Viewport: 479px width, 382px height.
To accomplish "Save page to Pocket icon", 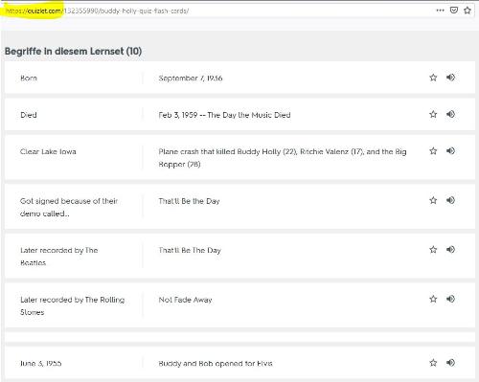I will coord(454,11).
